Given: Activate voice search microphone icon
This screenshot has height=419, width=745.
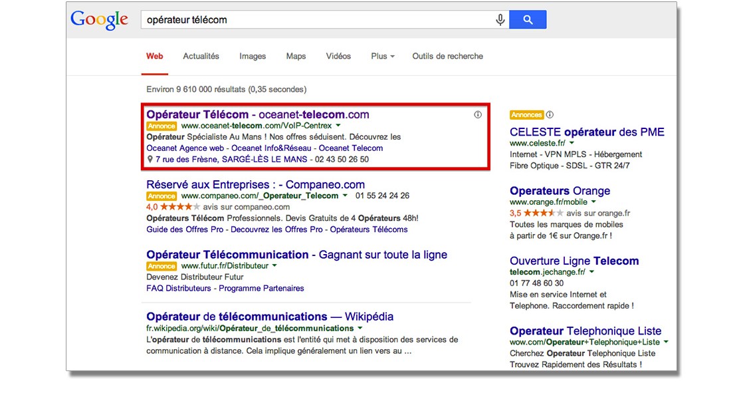Looking at the screenshot, I should pyautogui.click(x=500, y=20).
